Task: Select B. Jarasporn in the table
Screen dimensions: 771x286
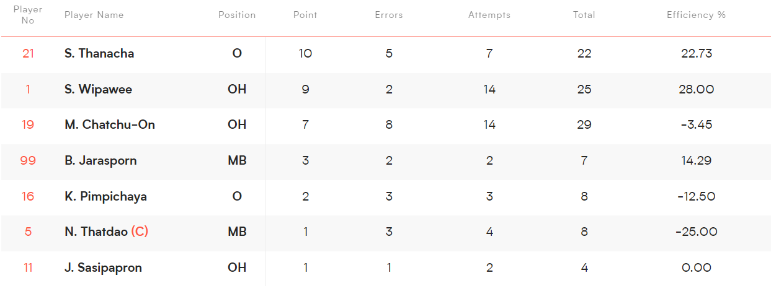Action: point(100,160)
